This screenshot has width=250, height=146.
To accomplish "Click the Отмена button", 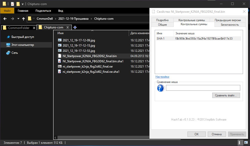I will coord(217,134).
